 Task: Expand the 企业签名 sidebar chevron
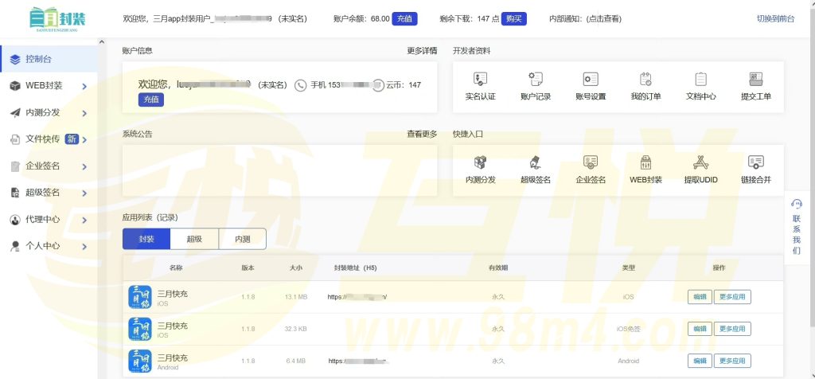(x=84, y=167)
